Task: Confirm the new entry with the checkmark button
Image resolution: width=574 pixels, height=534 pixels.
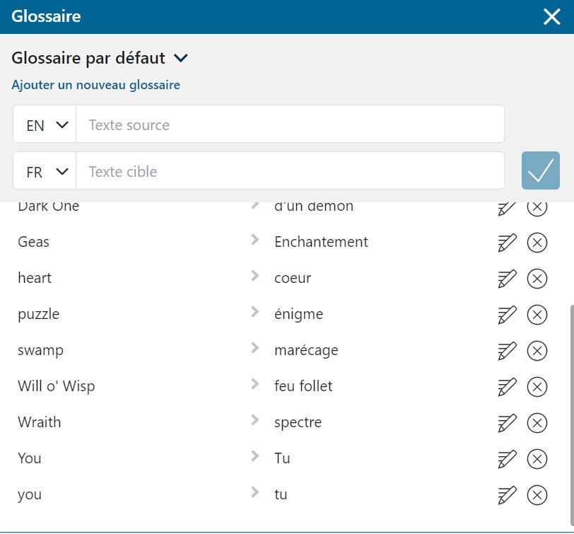Action: tap(540, 170)
